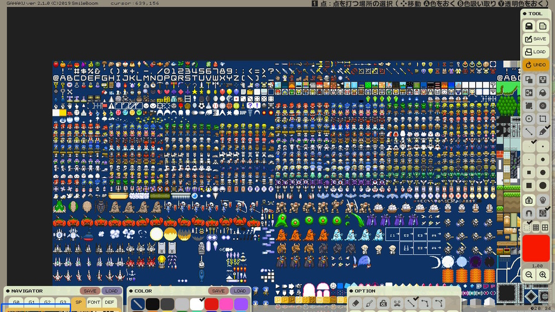Image resolution: width=555 pixels, height=312 pixels.
Task: Select the large round brush shape
Action: tap(543, 186)
